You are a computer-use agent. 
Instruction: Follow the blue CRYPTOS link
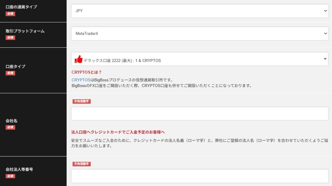(x=80, y=80)
